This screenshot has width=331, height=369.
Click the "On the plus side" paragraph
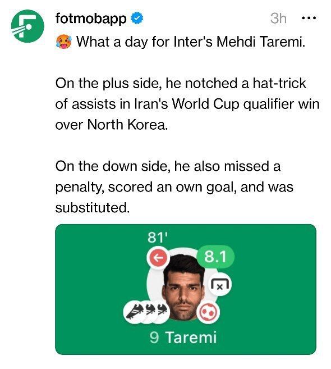pos(187,104)
